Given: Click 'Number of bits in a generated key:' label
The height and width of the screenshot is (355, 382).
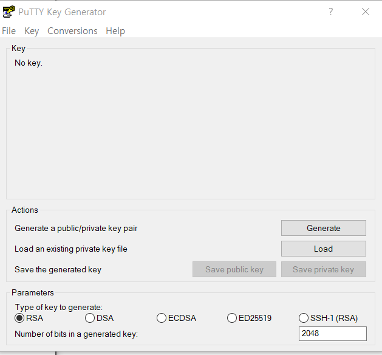Looking at the screenshot, I should click(x=77, y=334).
